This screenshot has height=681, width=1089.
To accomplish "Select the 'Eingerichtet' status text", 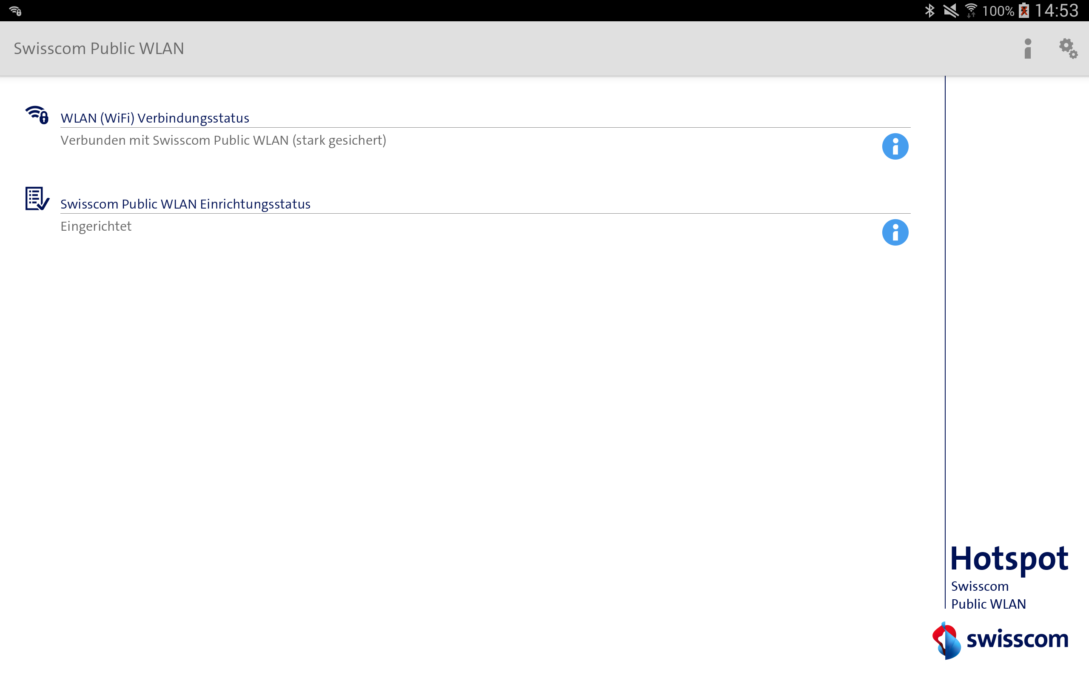I will (96, 226).
